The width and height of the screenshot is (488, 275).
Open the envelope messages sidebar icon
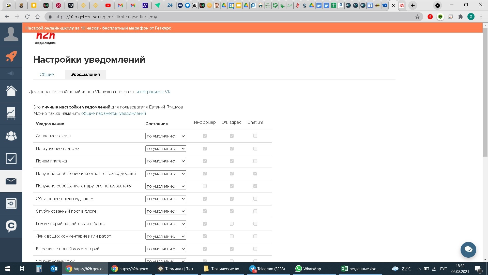point(11,181)
